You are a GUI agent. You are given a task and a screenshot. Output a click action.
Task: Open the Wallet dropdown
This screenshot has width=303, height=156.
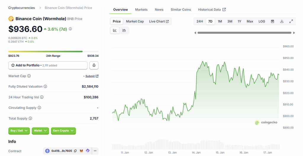(x=40, y=131)
